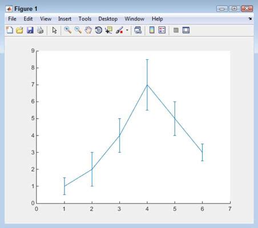Viewport: 258px width, 228px height.
Task: Click the "Figure 1" window title text
Action: 26,9
